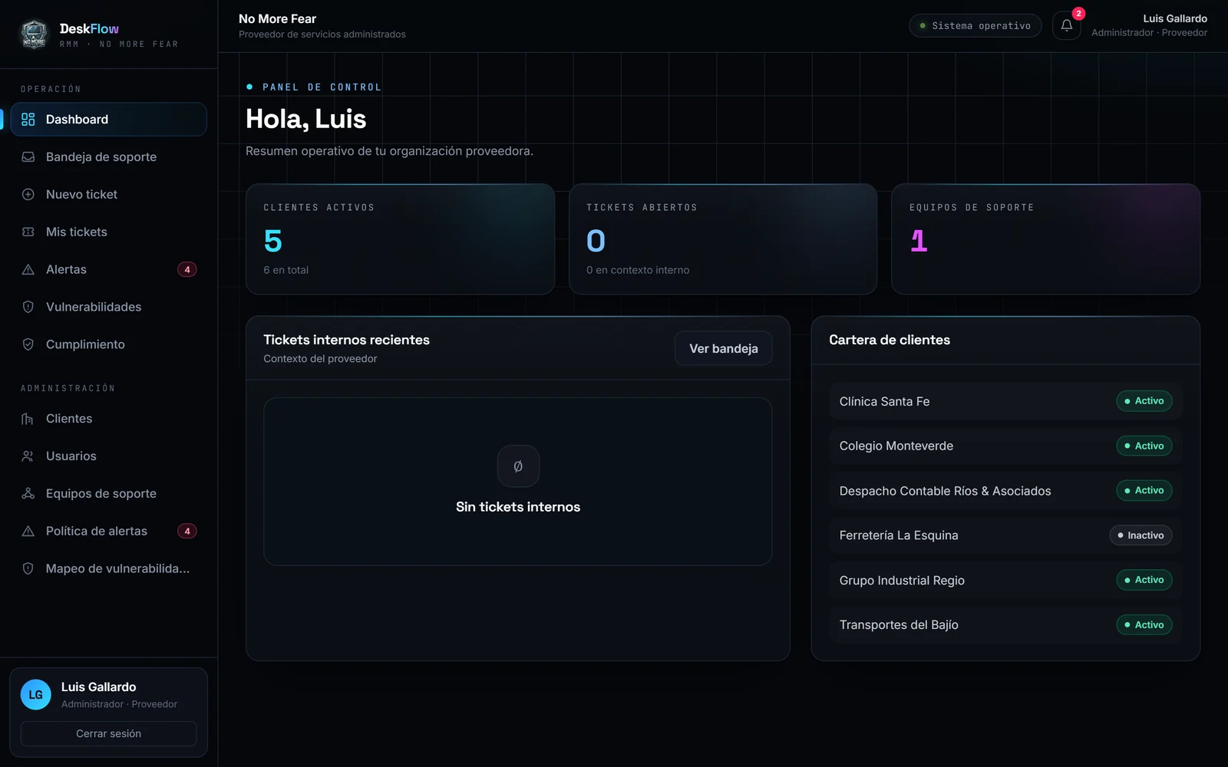The height and width of the screenshot is (767, 1228).
Task: Click the Política de alertas triangle icon
Action: click(28, 532)
